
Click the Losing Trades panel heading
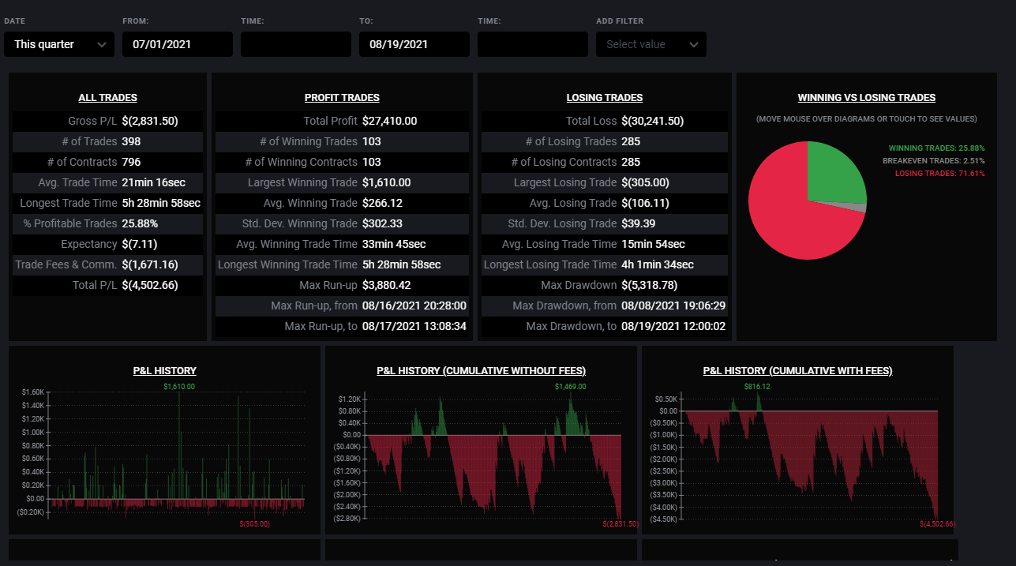[x=605, y=98]
